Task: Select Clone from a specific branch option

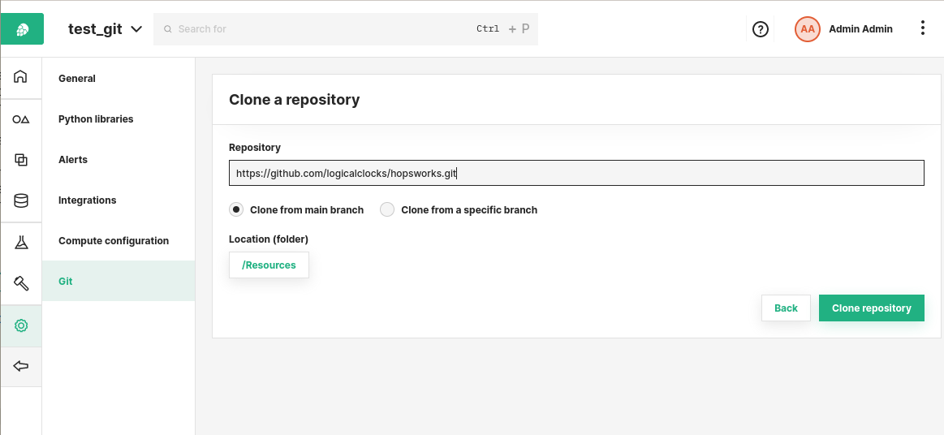Action: [387, 209]
